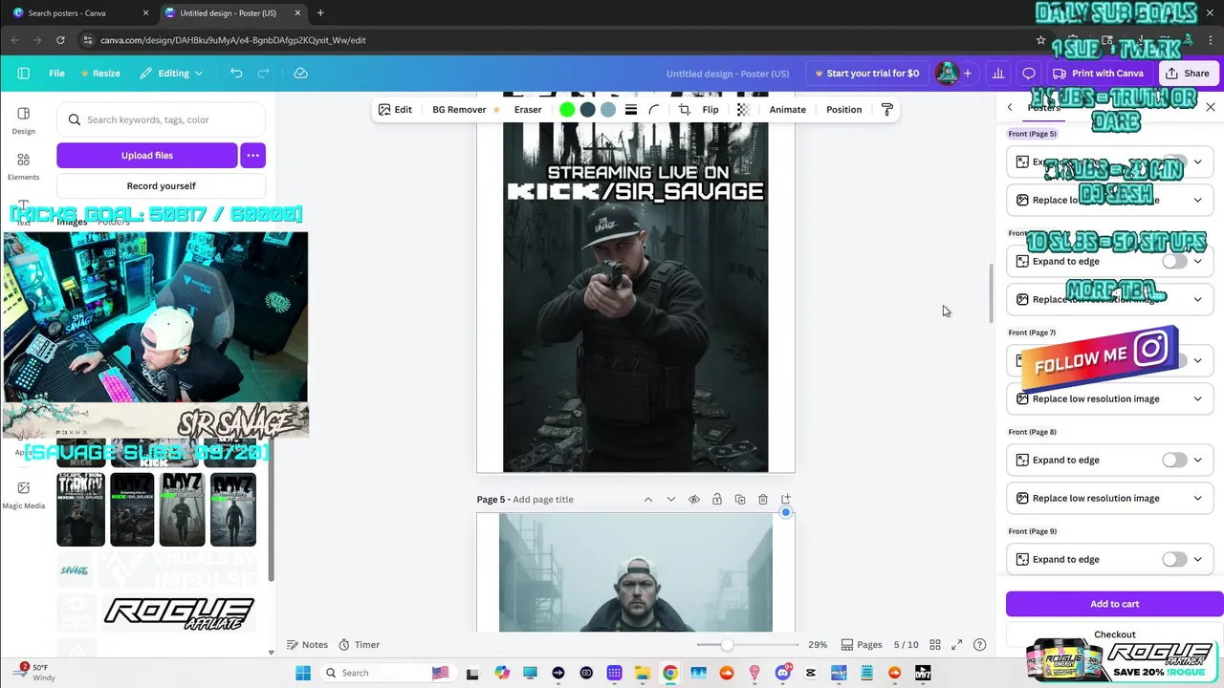The width and height of the screenshot is (1224, 688).
Task: Pick the bright green color swatch
Action: click(x=567, y=110)
